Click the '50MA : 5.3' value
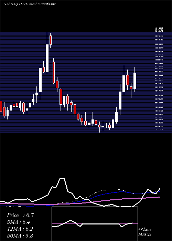Screen dimensions: 172x241 point(20,235)
